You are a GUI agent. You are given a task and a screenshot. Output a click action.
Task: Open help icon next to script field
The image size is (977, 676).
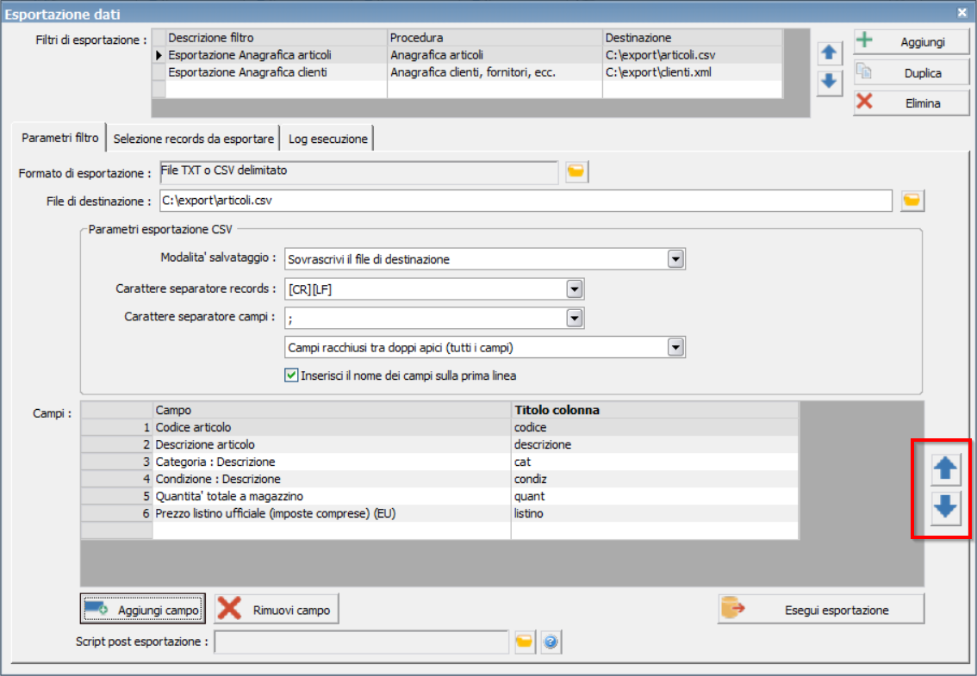coord(551,642)
